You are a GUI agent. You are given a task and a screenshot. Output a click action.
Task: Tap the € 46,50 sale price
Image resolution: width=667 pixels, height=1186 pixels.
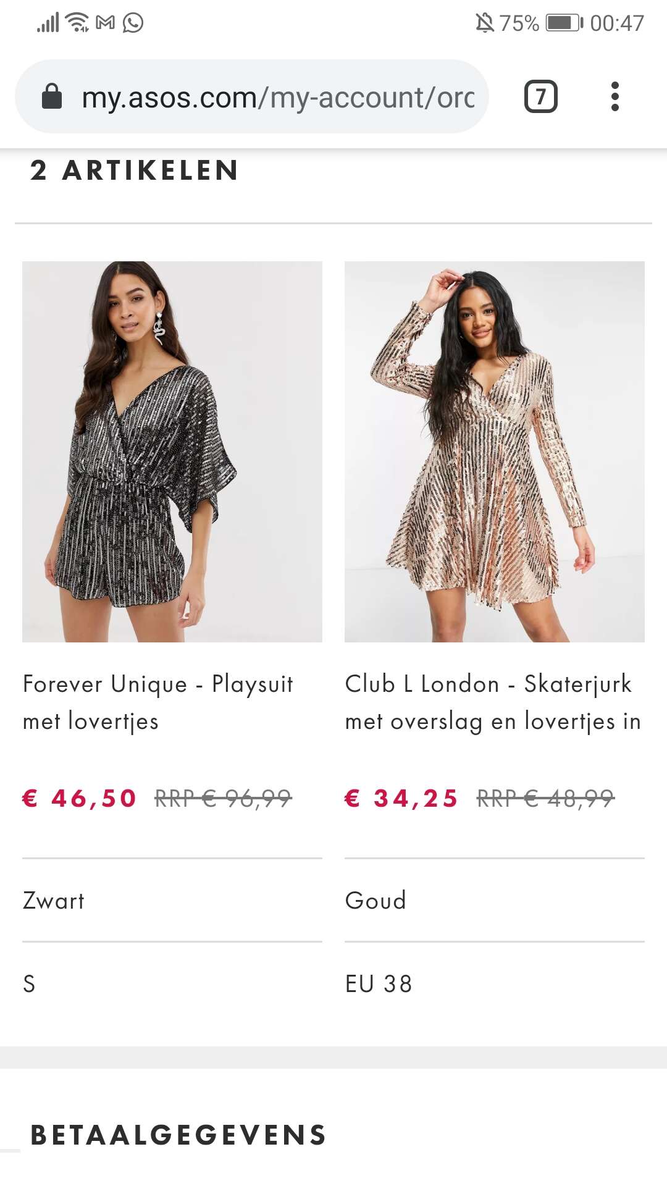click(79, 798)
